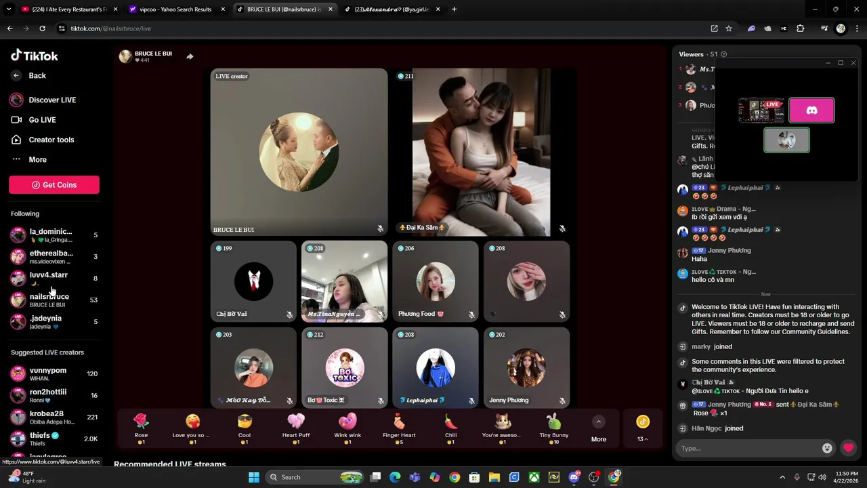Open the tab search dropdown arrow

click(x=9, y=9)
